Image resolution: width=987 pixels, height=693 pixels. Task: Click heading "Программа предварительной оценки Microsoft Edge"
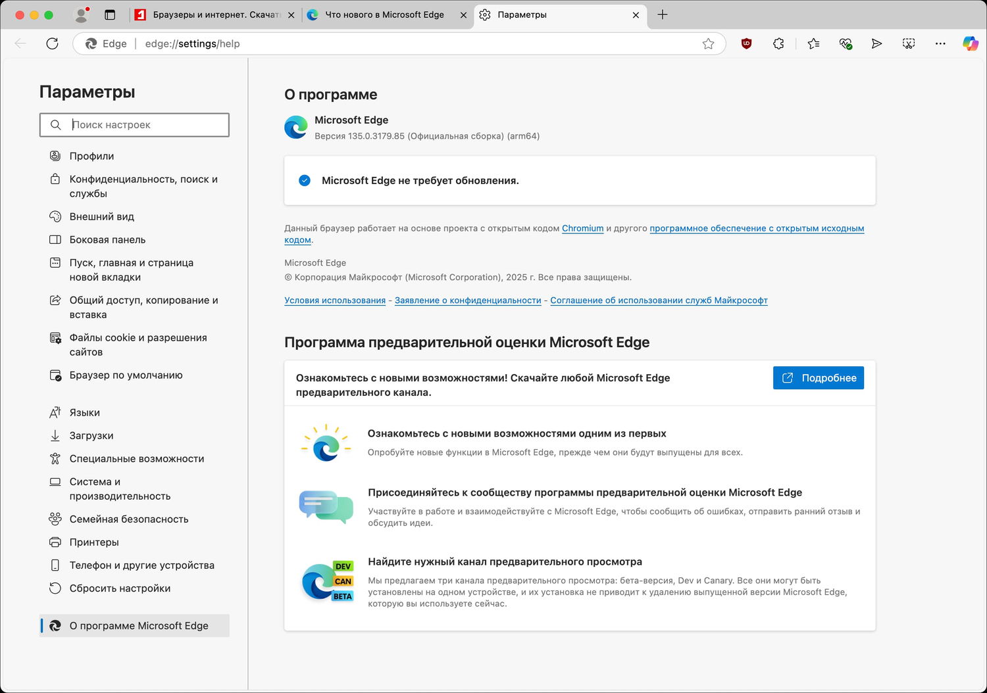[467, 343]
